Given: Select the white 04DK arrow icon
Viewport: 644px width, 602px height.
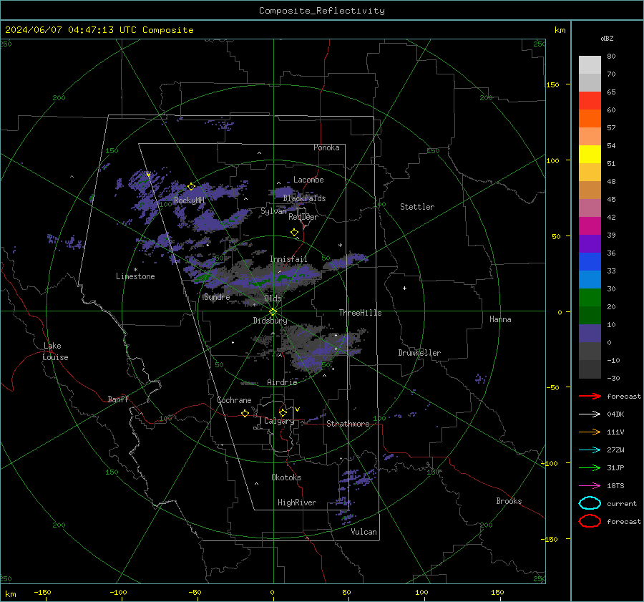Looking at the screenshot, I should point(590,414).
